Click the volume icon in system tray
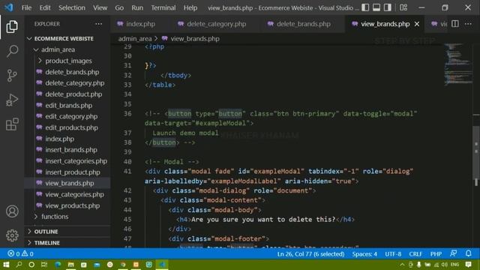 pyautogui.click(x=444, y=265)
